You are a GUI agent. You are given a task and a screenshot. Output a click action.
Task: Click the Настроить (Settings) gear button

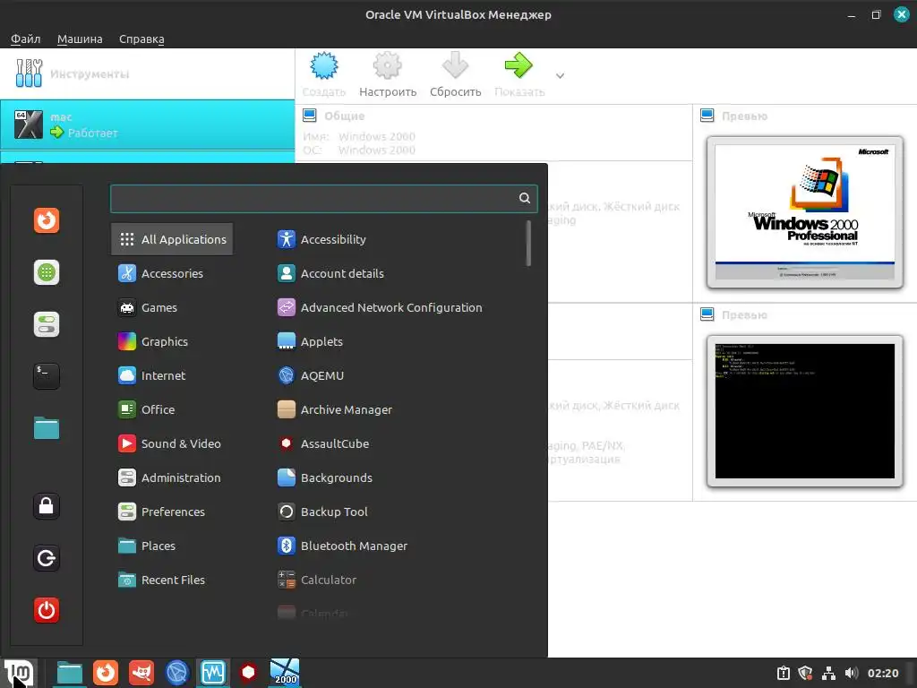[x=388, y=74]
